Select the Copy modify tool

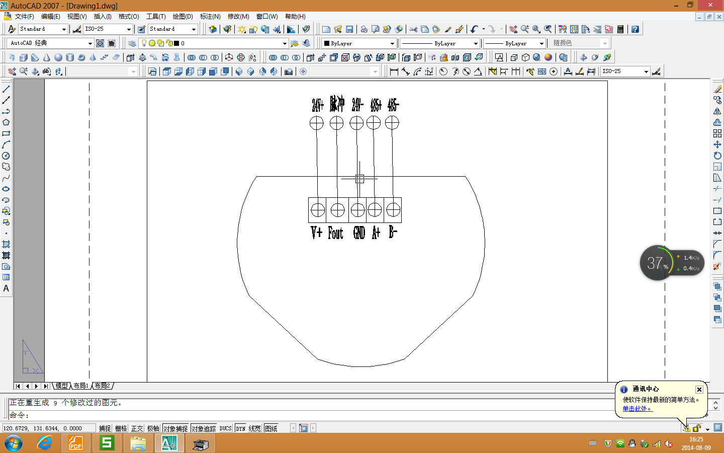717,100
